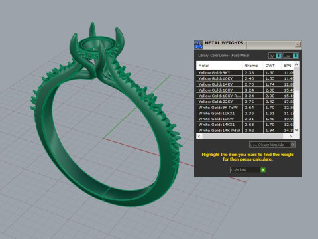Image resolution: width=318 pixels, height=239 pixels.
Task: Select the White Gold:9K PdW row
Action: 245,108
